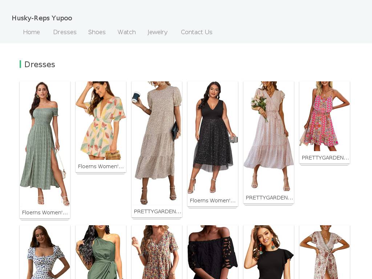Open the multicolor floral v-neck dress
Screen dimensions: 372x279
pyautogui.click(x=157, y=252)
